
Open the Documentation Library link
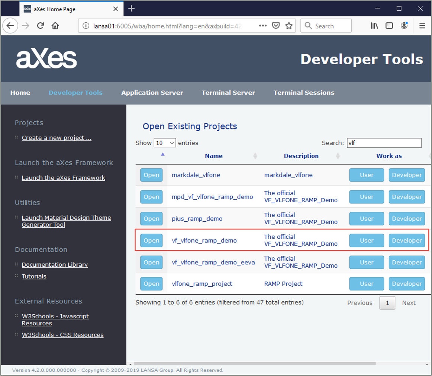(55, 265)
